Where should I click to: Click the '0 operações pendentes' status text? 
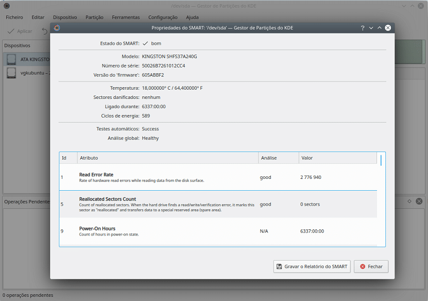tap(28, 295)
